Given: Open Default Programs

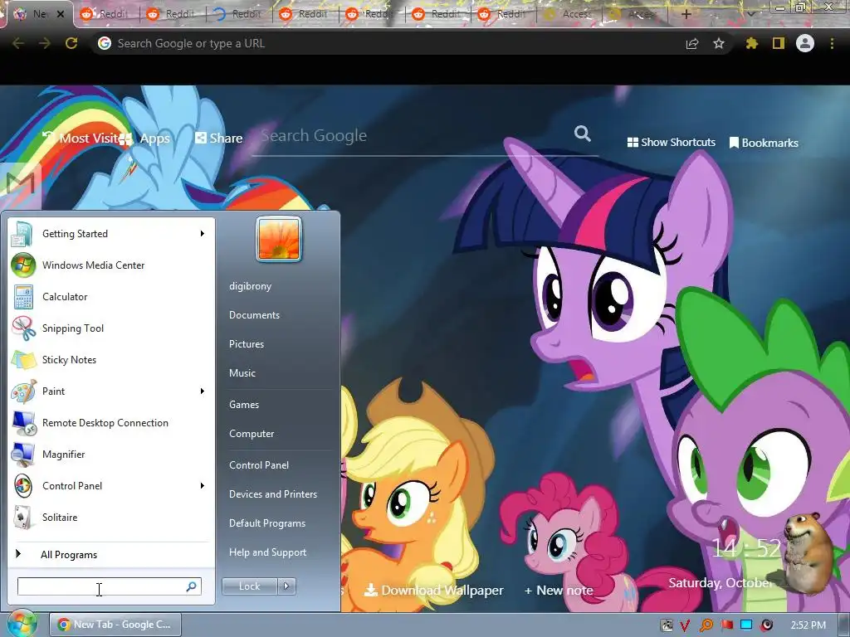Looking at the screenshot, I should click(267, 523).
